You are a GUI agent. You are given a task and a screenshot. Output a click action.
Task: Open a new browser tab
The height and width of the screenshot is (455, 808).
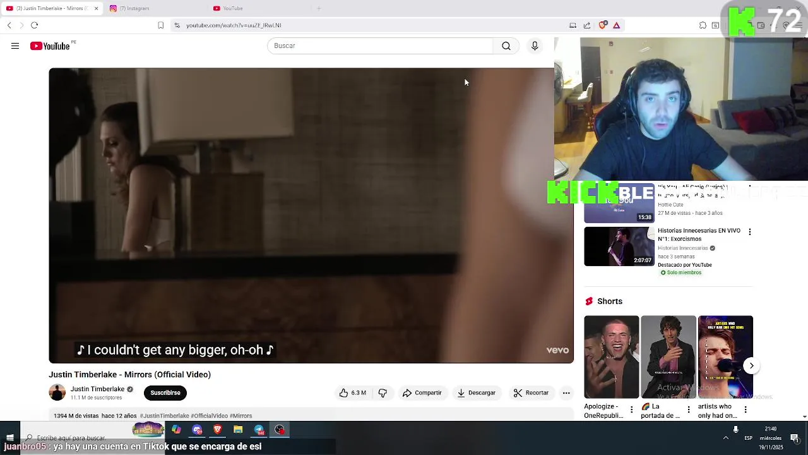point(319,8)
